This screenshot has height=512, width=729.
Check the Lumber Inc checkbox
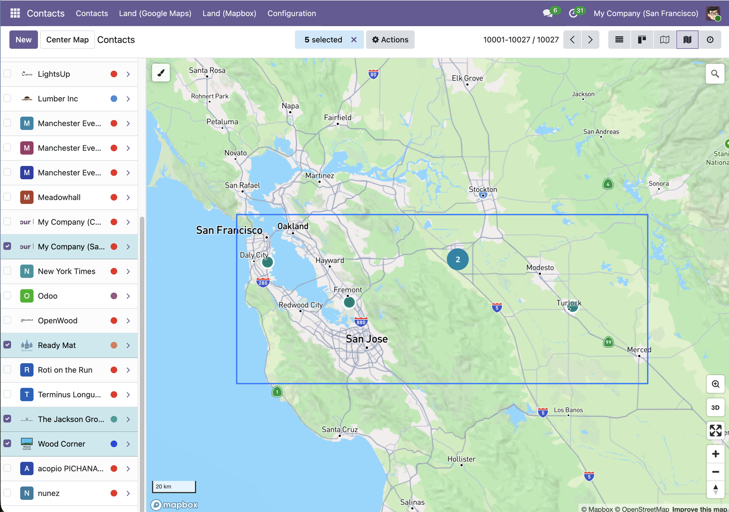pyautogui.click(x=7, y=98)
